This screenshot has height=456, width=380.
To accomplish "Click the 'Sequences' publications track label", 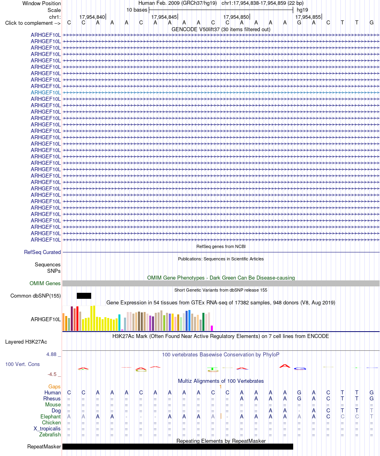I will tap(48, 265).
